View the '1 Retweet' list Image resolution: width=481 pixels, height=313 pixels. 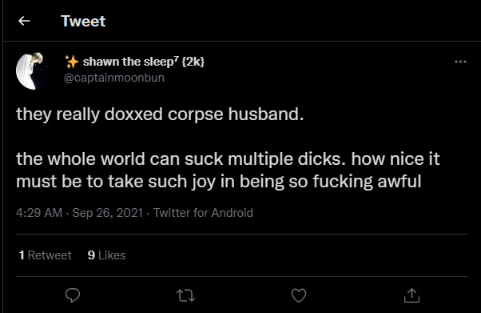click(45, 255)
